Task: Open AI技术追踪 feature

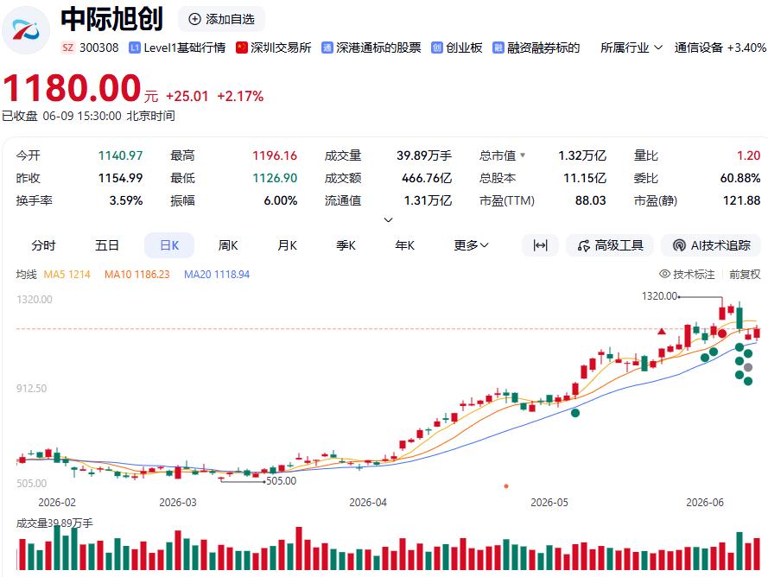Action: (x=712, y=245)
